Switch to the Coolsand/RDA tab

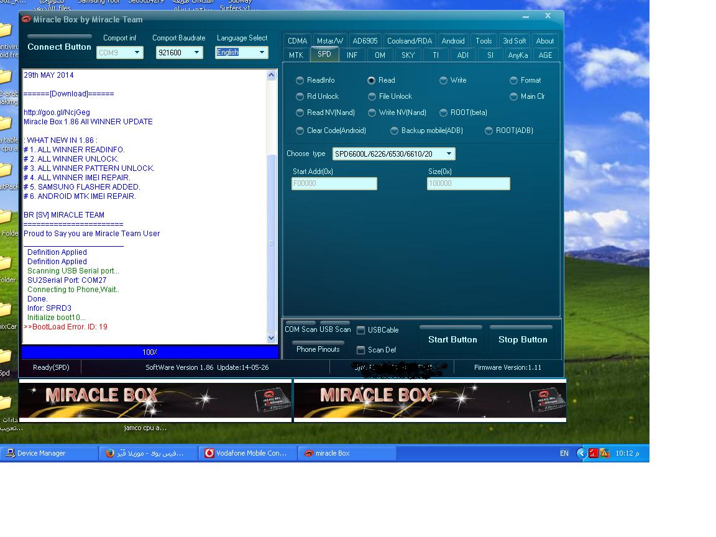coord(410,40)
